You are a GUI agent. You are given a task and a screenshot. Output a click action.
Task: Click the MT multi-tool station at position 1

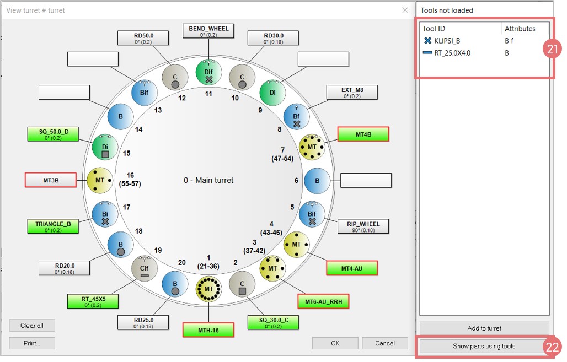click(208, 289)
